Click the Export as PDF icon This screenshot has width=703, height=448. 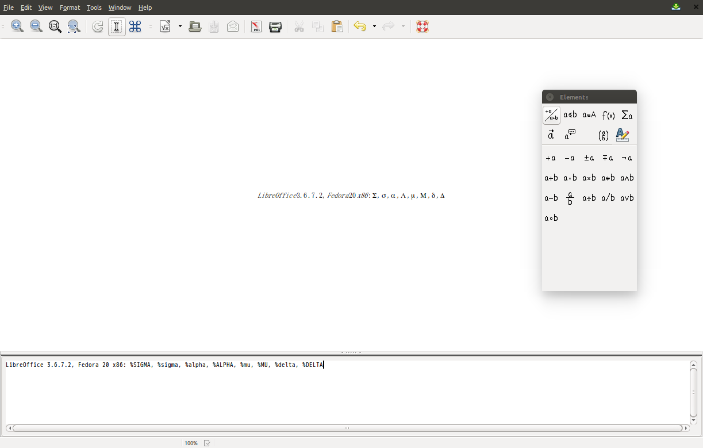256,26
